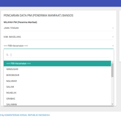Select the highlighted Pilih Kecamatan option

[57, 64]
